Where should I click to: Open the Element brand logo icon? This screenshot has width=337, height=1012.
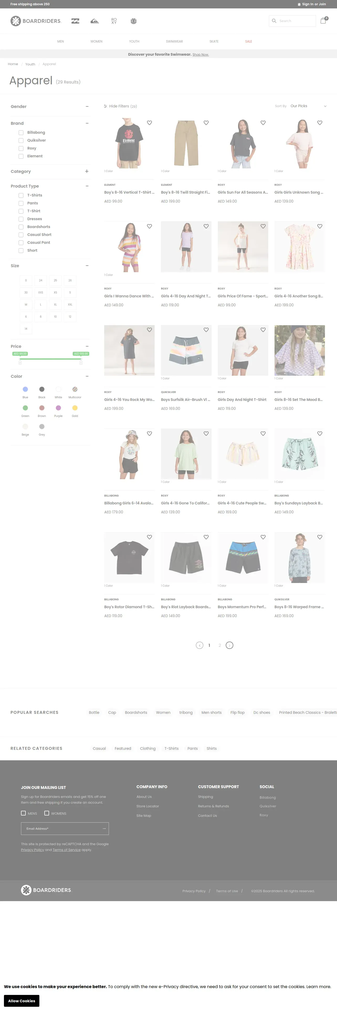coord(133,21)
